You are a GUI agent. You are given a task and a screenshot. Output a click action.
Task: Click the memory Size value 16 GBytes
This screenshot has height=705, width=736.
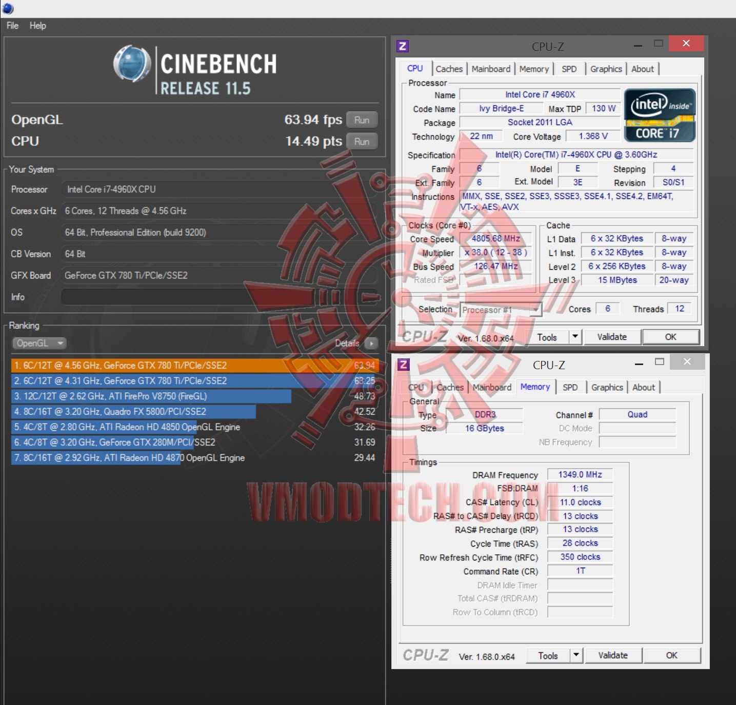pos(485,428)
